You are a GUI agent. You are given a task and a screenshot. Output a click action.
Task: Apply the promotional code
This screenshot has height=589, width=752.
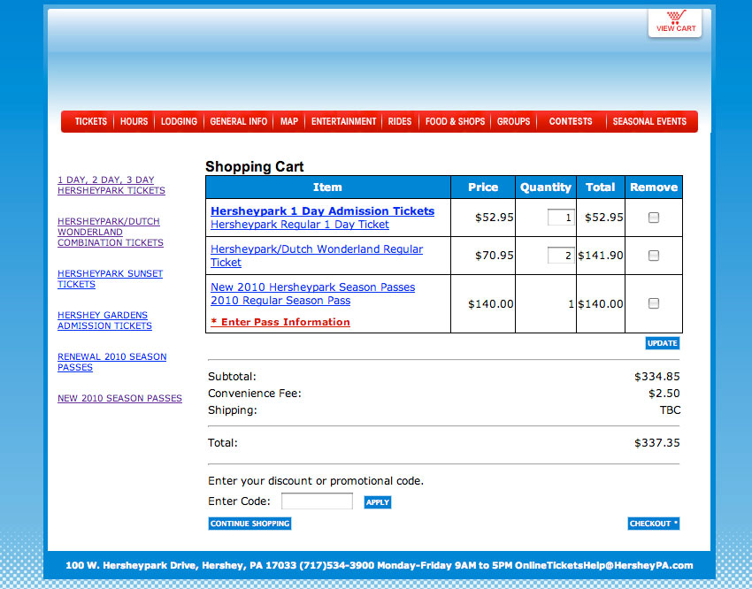[x=378, y=502]
